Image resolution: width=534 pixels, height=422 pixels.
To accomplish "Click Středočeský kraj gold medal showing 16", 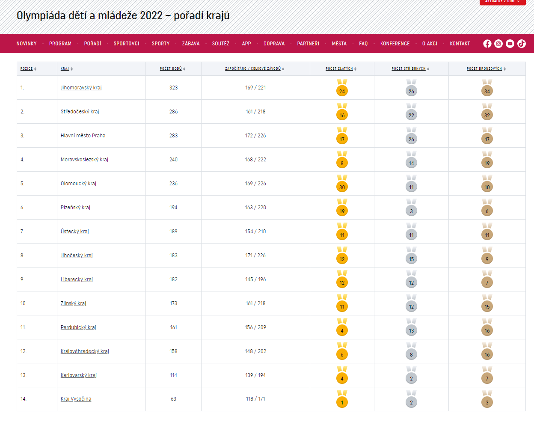I will [342, 112].
